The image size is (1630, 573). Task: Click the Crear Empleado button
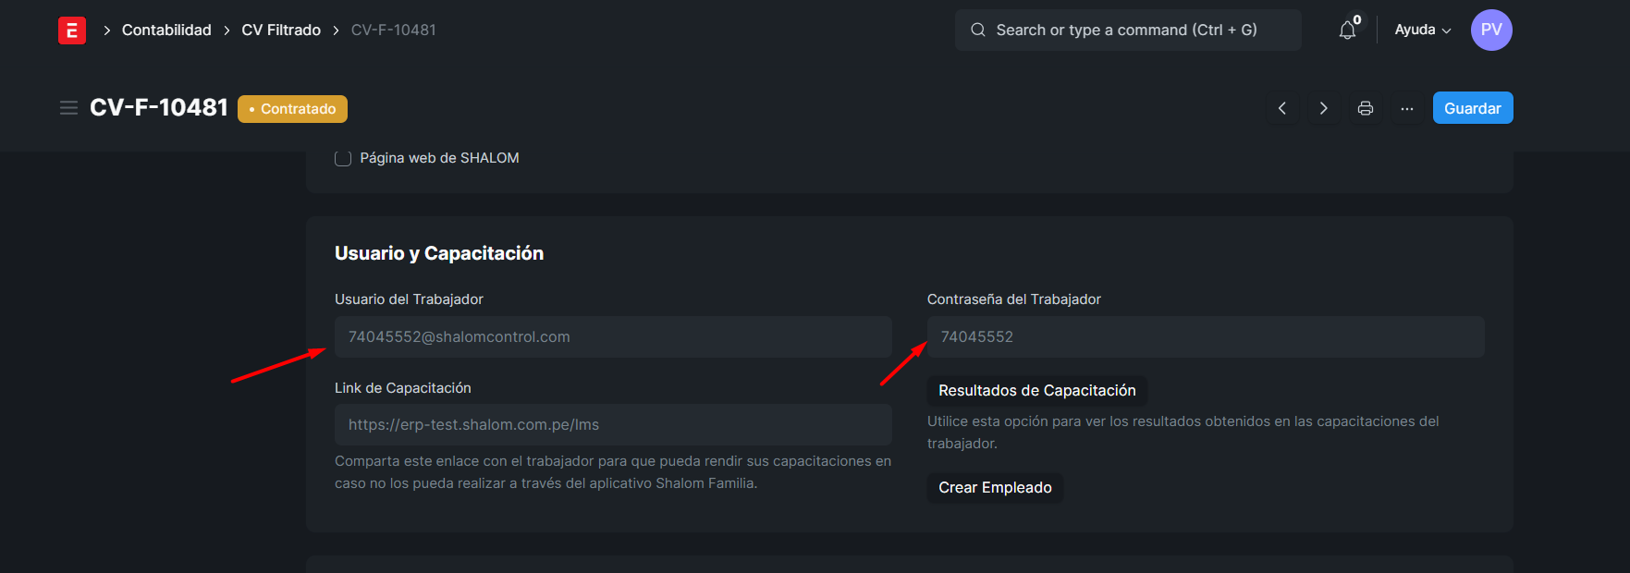pyautogui.click(x=995, y=488)
